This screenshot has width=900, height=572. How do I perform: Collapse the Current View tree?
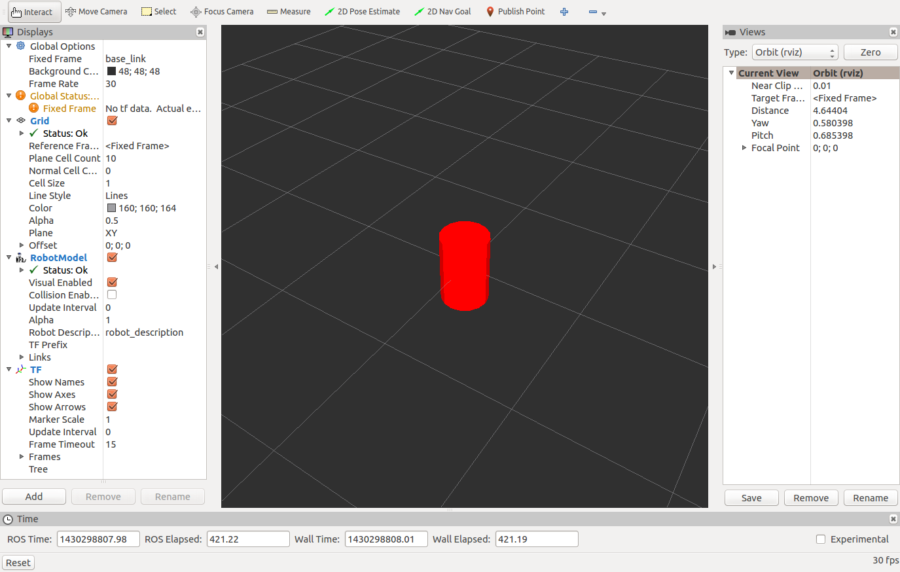tap(731, 73)
